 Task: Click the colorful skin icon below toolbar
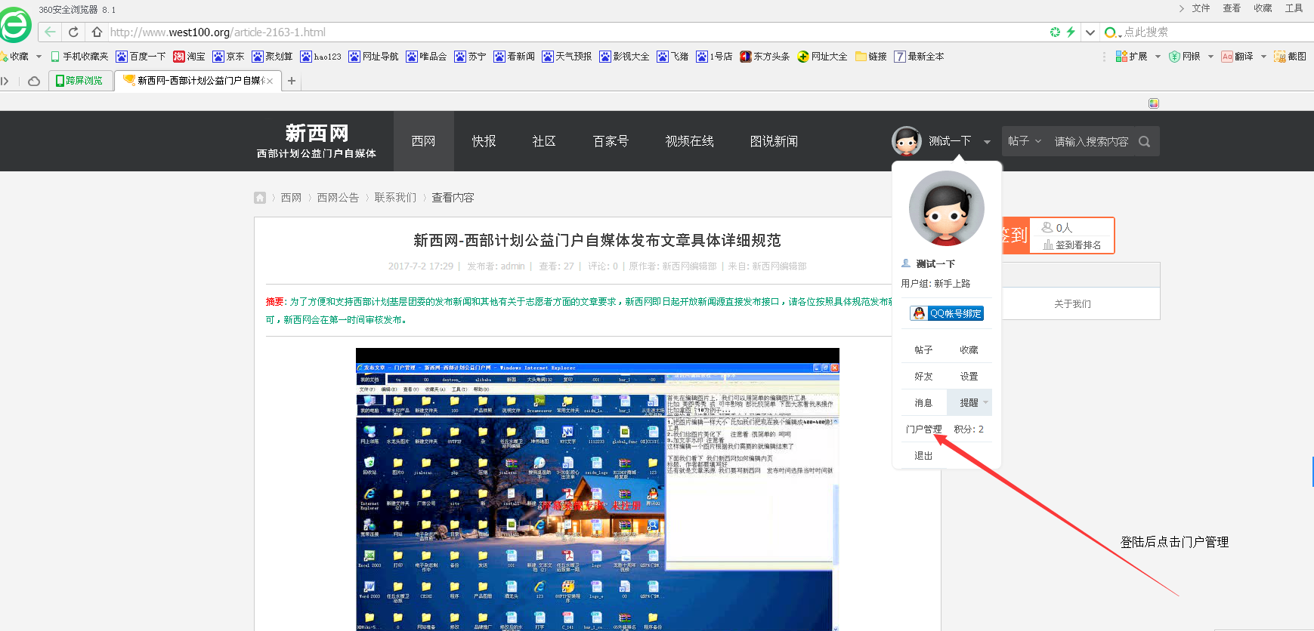pos(1154,103)
